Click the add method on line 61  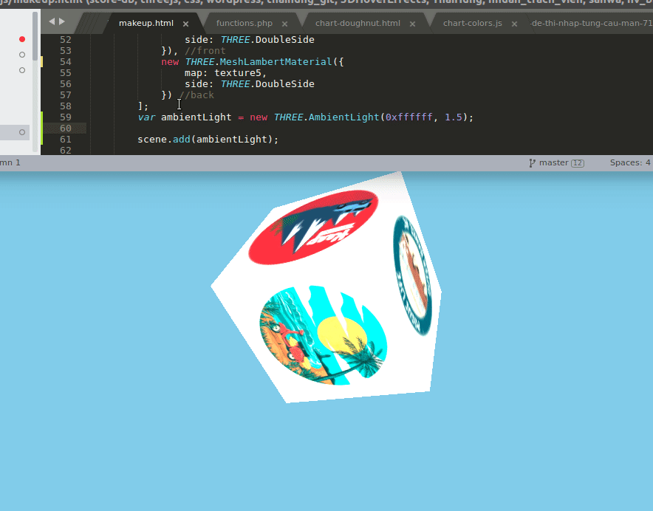[182, 140]
